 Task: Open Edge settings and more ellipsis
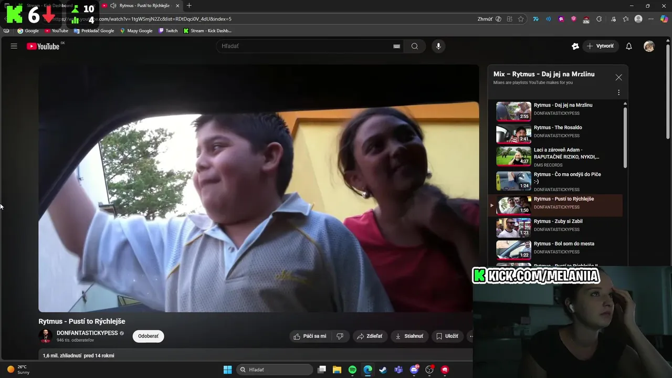pos(651,19)
